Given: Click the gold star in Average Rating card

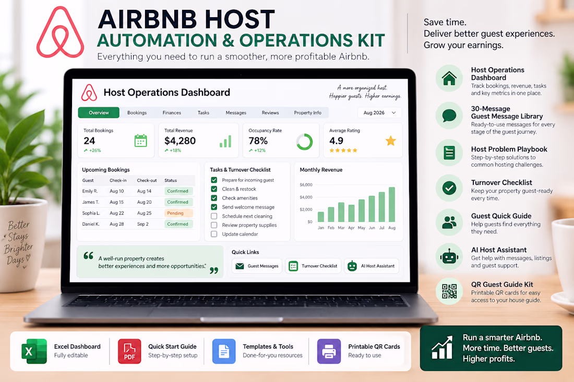Looking at the screenshot, I should tap(391, 141).
